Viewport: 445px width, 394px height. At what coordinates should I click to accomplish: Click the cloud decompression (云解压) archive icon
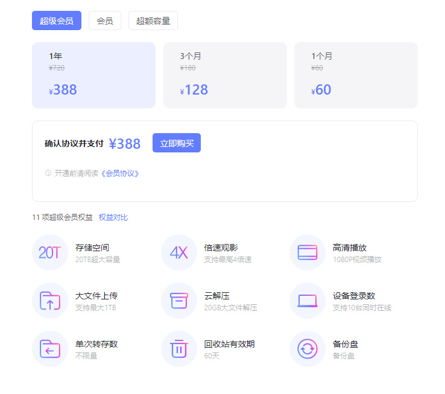point(179,301)
